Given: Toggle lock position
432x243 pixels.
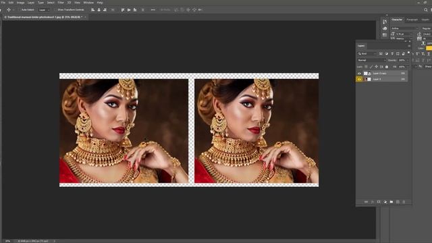Looking at the screenshot, I should (377, 67).
